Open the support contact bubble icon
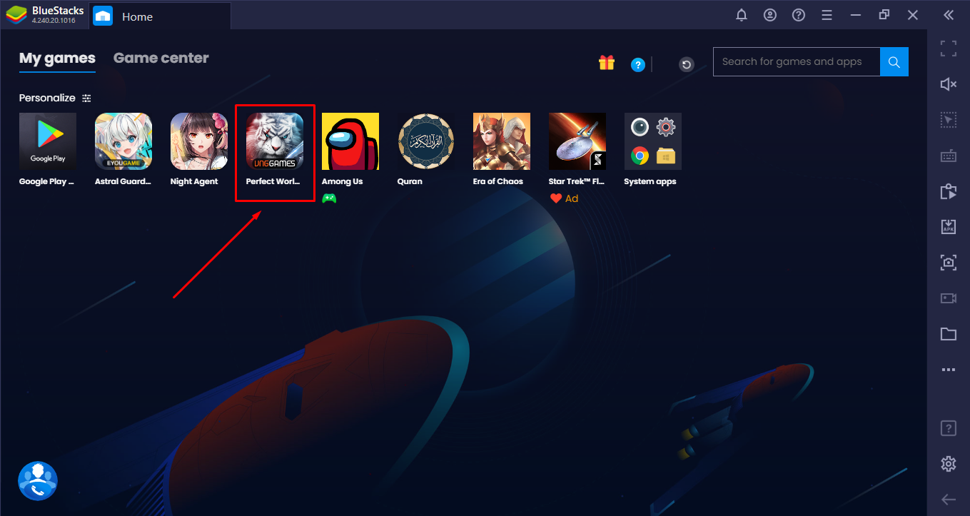The width and height of the screenshot is (970, 516). pos(38,481)
